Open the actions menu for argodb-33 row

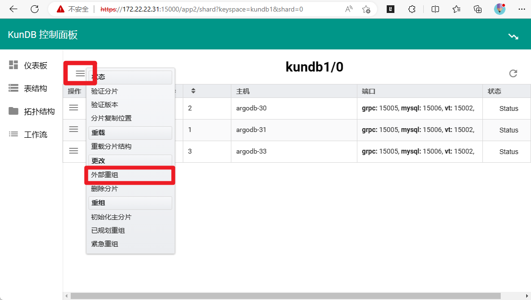[74, 150]
